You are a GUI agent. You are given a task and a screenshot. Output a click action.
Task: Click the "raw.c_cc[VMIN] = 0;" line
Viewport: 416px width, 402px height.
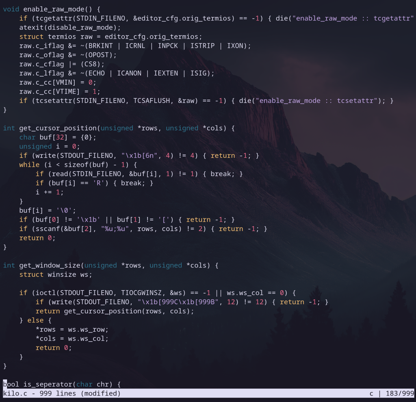click(58, 82)
